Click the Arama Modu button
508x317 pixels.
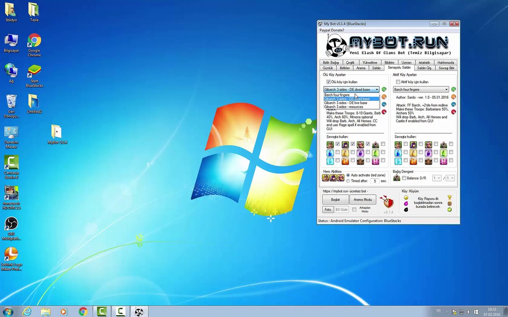click(363, 199)
